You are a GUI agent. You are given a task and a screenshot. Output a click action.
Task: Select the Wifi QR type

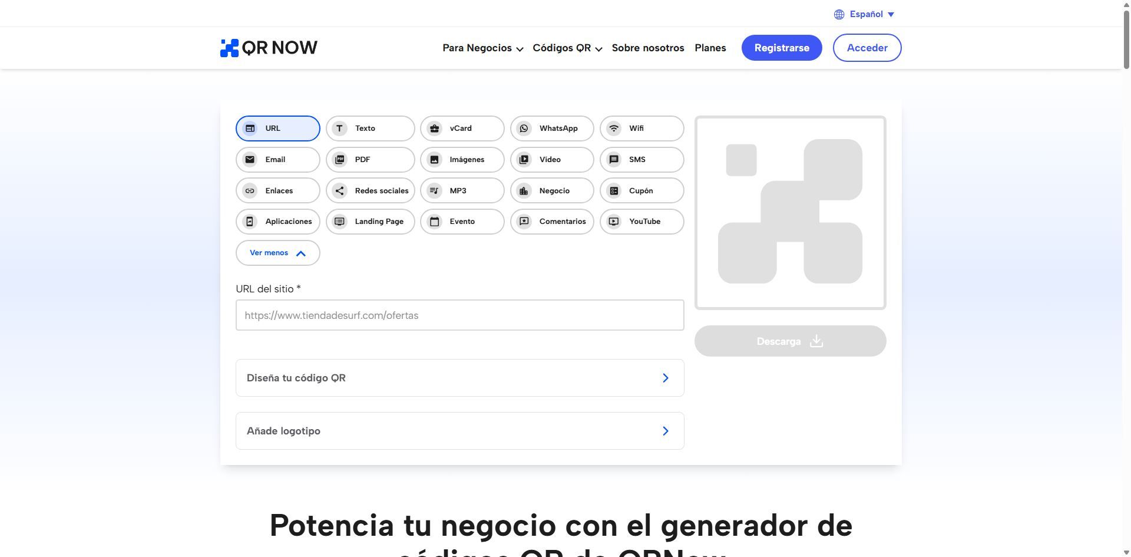click(642, 128)
